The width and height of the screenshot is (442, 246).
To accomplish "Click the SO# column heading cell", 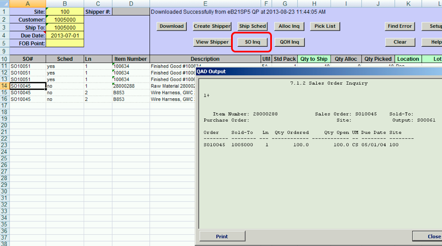I will 27,59.
